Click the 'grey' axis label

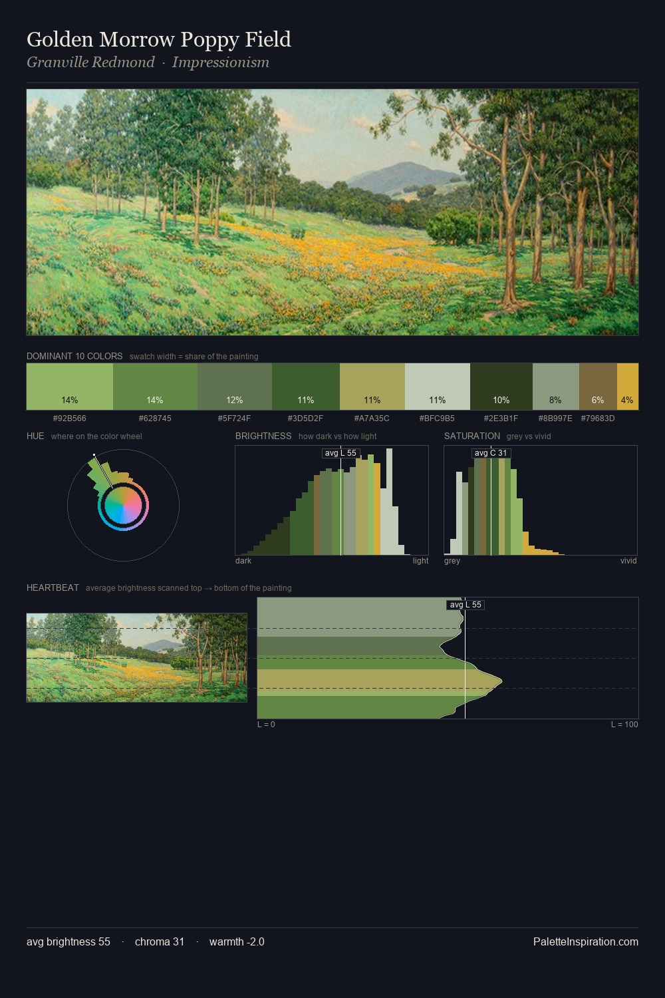(452, 561)
